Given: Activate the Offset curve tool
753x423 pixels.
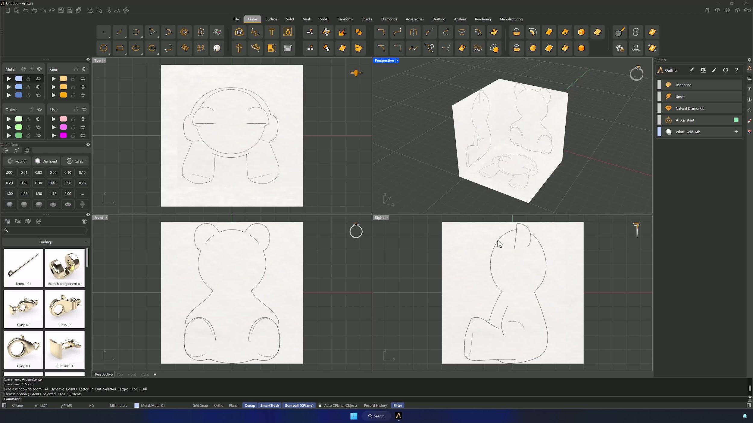Looking at the screenshot, I should click(478, 32).
